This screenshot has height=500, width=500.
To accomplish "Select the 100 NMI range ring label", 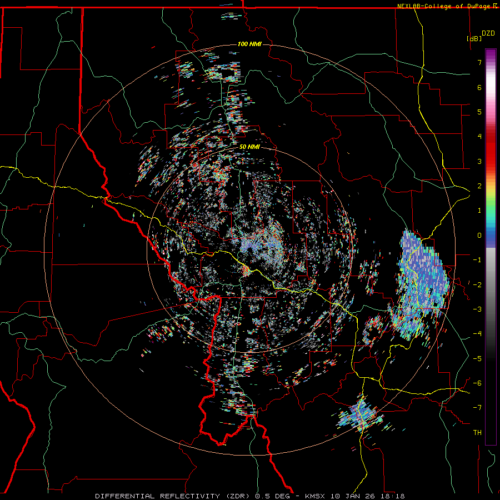I will tap(249, 44).
